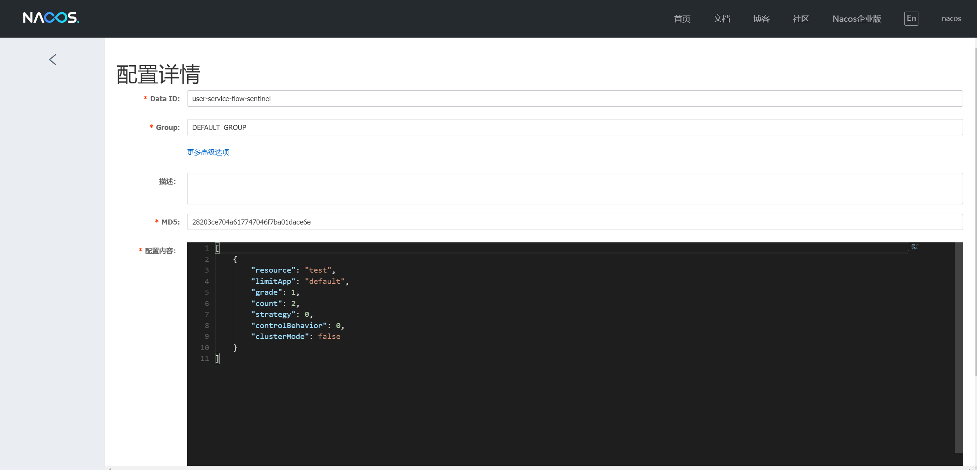Open the 首页 home menu item
Screen dimensions: 977x470
coord(682,19)
